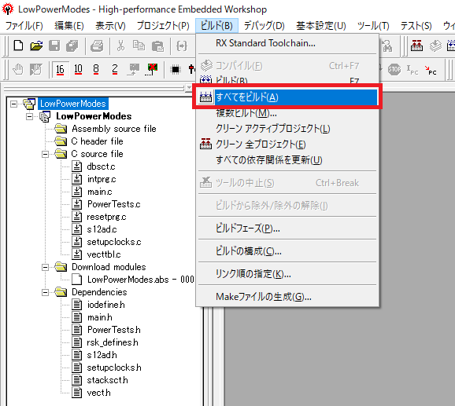Click the Clean All Projects red icon

[x=205, y=144]
